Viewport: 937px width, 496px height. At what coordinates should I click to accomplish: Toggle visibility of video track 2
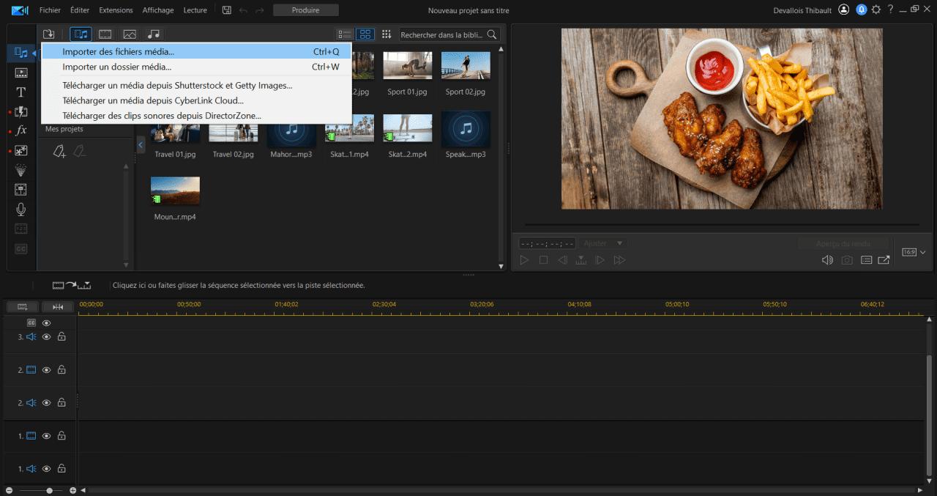(x=46, y=370)
